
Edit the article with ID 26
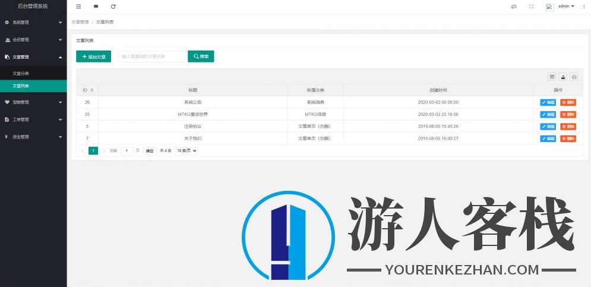point(548,103)
